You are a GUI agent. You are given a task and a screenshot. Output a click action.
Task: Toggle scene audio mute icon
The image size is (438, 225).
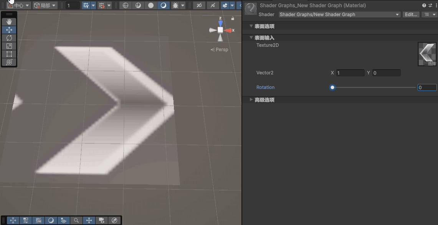click(213, 5)
